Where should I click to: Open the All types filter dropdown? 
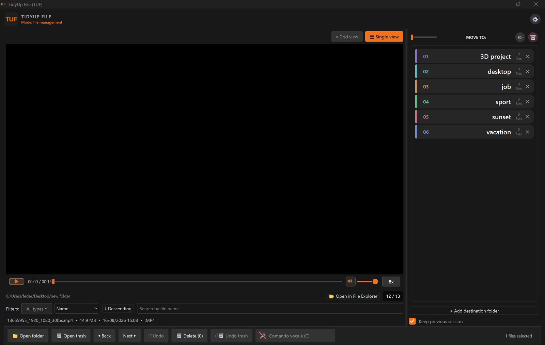[x=36, y=309]
